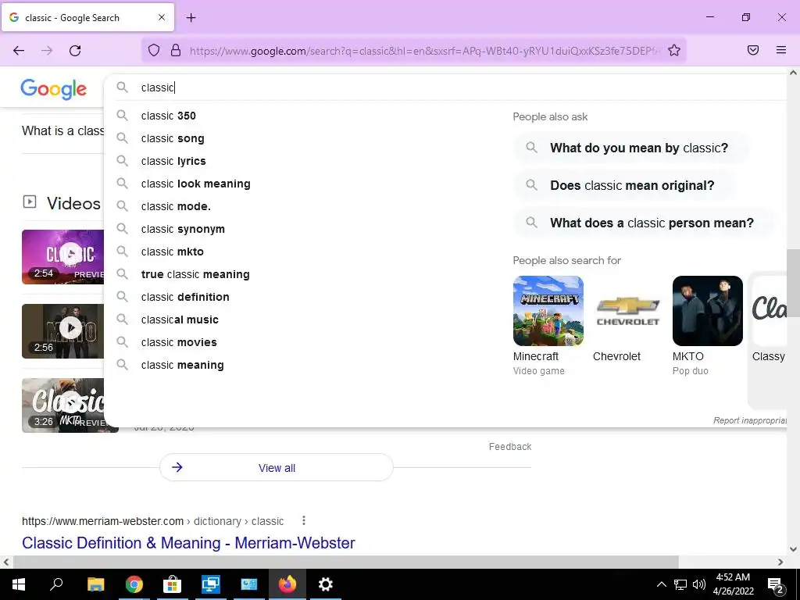Open File Explorer from taskbar
Image resolution: width=800 pixels, height=600 pixels.
[x=95, y=584]
